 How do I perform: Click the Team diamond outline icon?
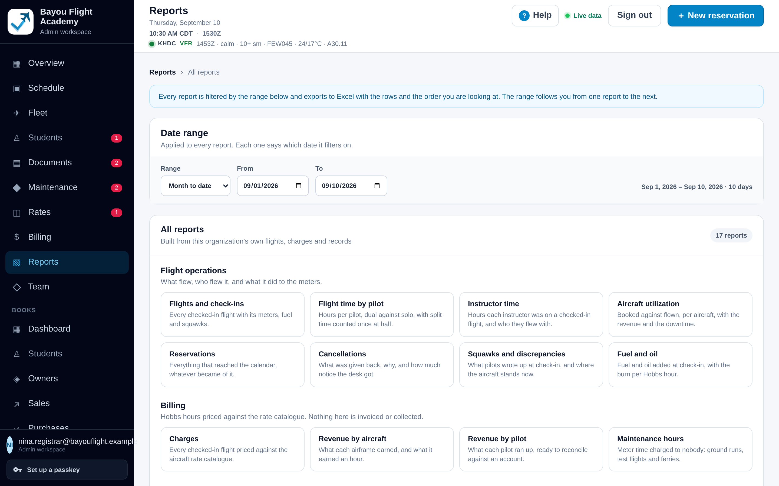(17, 287)
